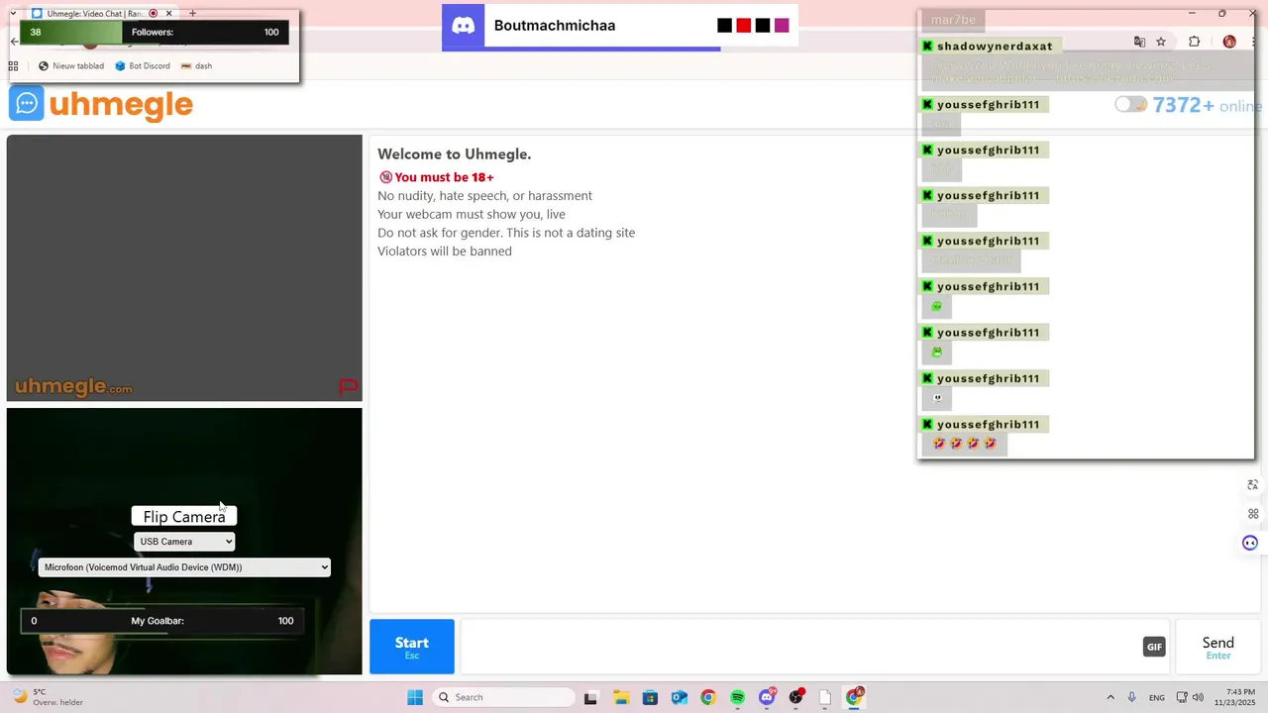Click the translate icon on the right edge
The width and height of the screenshot is (1268, 713).
[x=1252, y=485]
